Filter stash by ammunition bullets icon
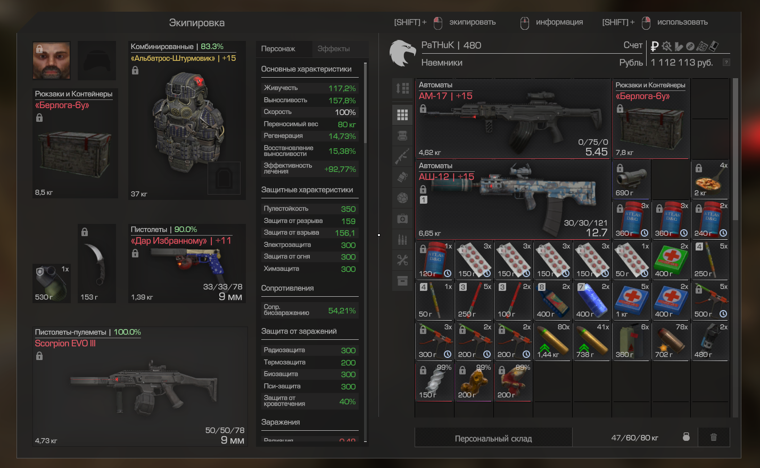This screenshot has height=468, width=760. 402,239
